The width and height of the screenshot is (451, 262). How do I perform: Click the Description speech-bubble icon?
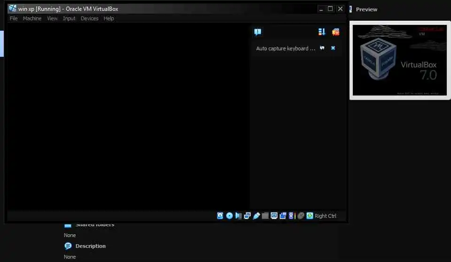coord(68,246)
